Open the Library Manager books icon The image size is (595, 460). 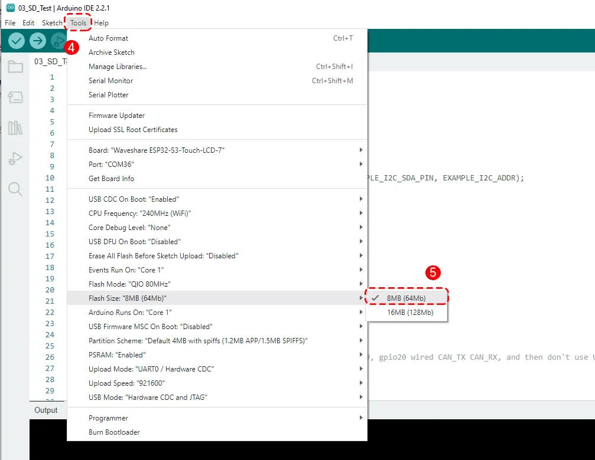coord(15,128)
